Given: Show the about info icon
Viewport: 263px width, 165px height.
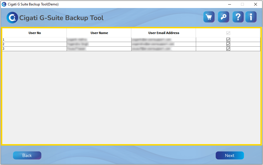Looking at the screenshot, I should 251,17.
